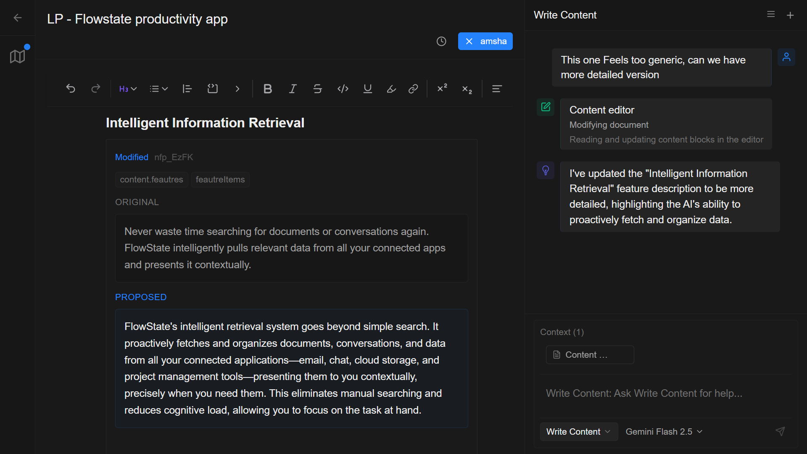Open the list style dropdown
807x454 pixels.
click(159, 89)
